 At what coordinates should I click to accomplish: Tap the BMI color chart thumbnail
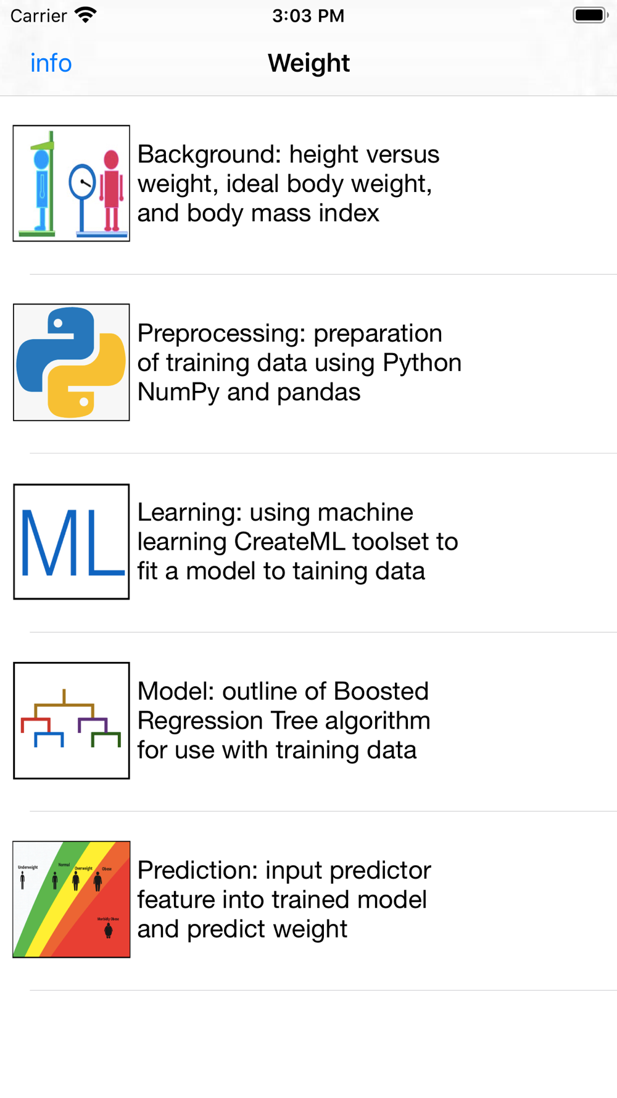point(72,899)
